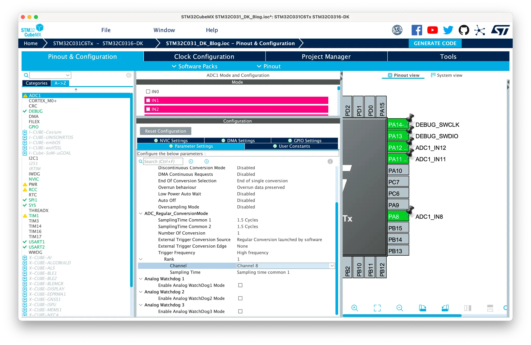
Task: Open the Channel 8 dropdown
Action: pyautogui.click(x=332, y=266)
